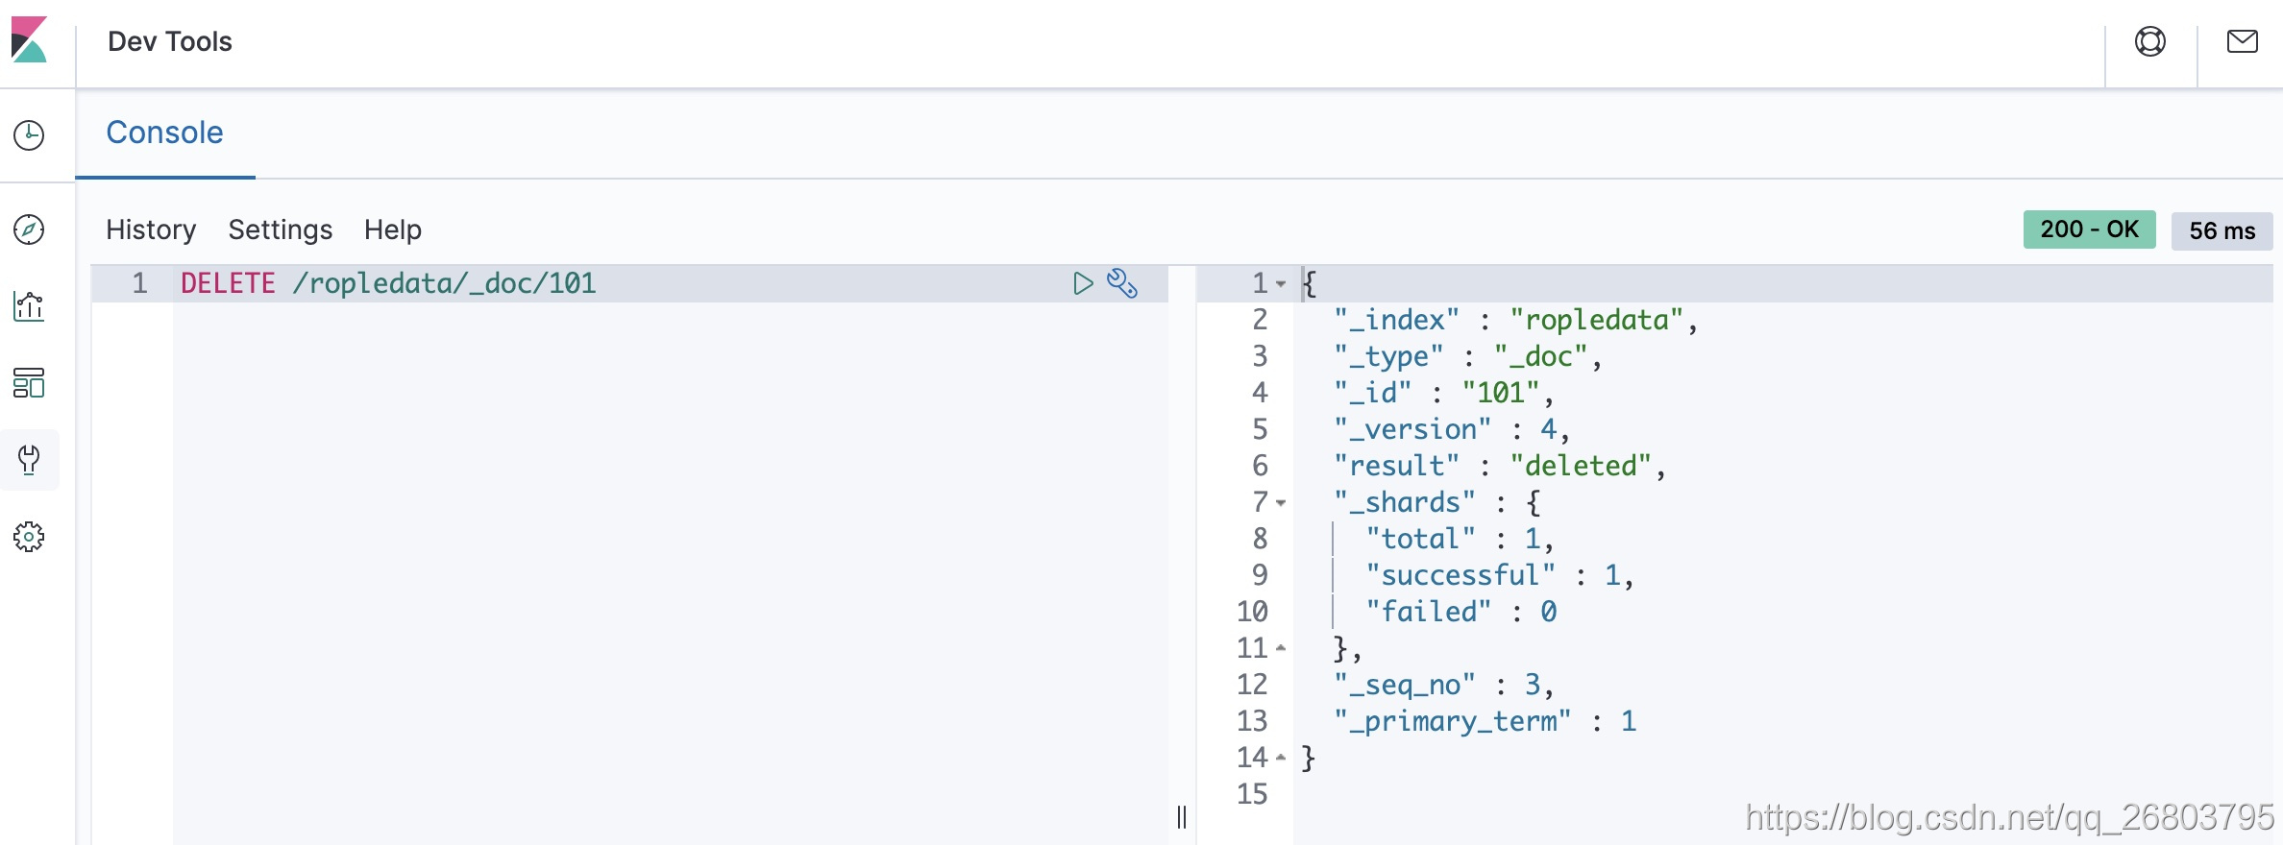Open the mail newsfeed icon
Screen dimensions: 2283x845
(x=2243, y=41)
